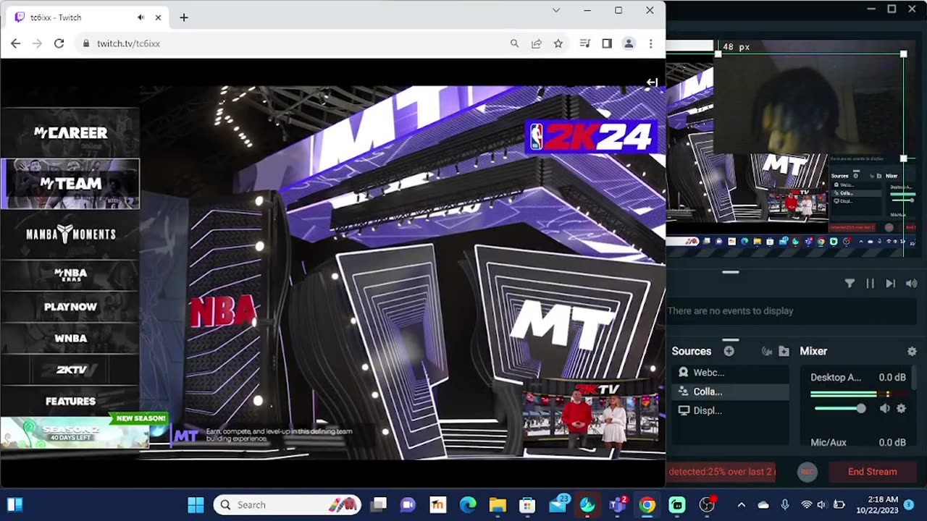Select 2KTV menu entry

[70, 370]
